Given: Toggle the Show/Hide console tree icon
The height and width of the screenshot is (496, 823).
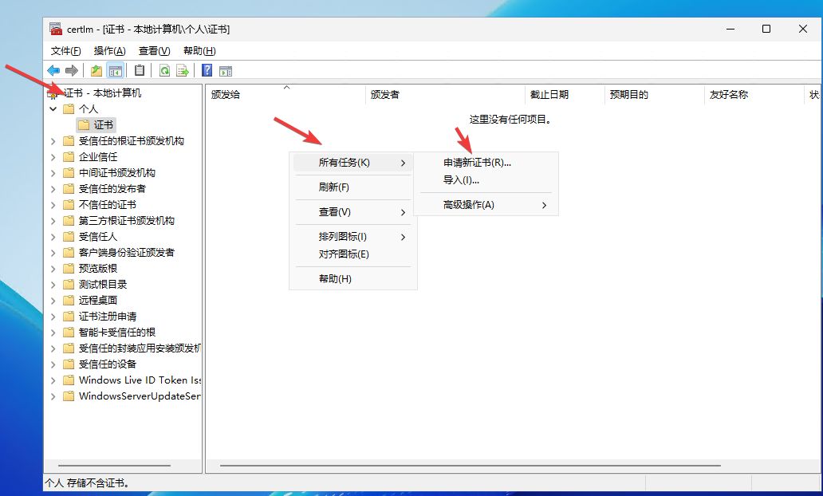Looking at the screenshot, I should [115, 69].
